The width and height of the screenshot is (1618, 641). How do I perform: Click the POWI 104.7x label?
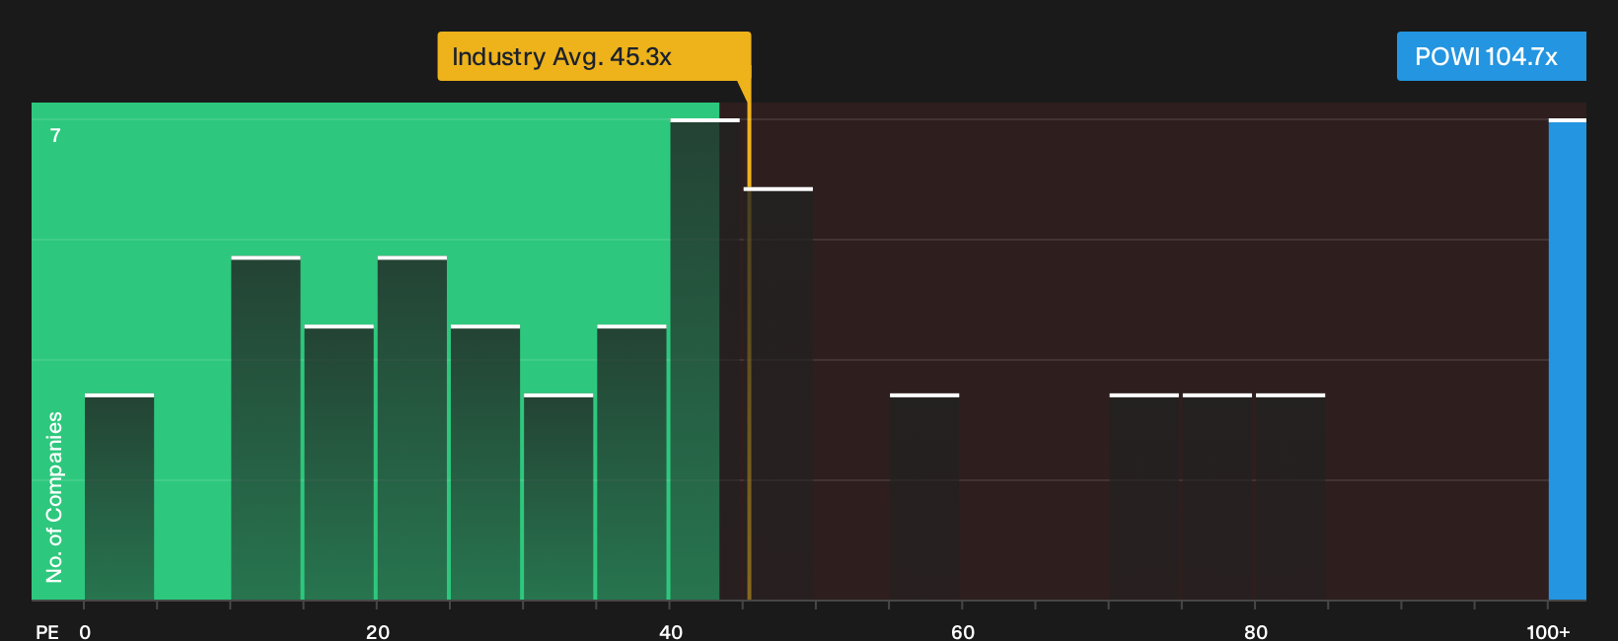coord(1491,56)
